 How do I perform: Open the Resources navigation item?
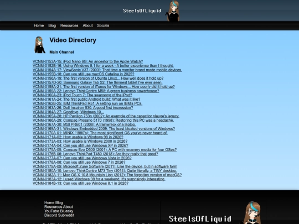[x=69, y=25]
